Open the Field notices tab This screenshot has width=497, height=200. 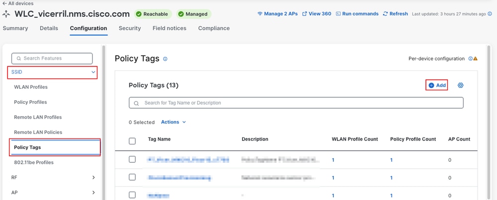[x=169, y=28]
